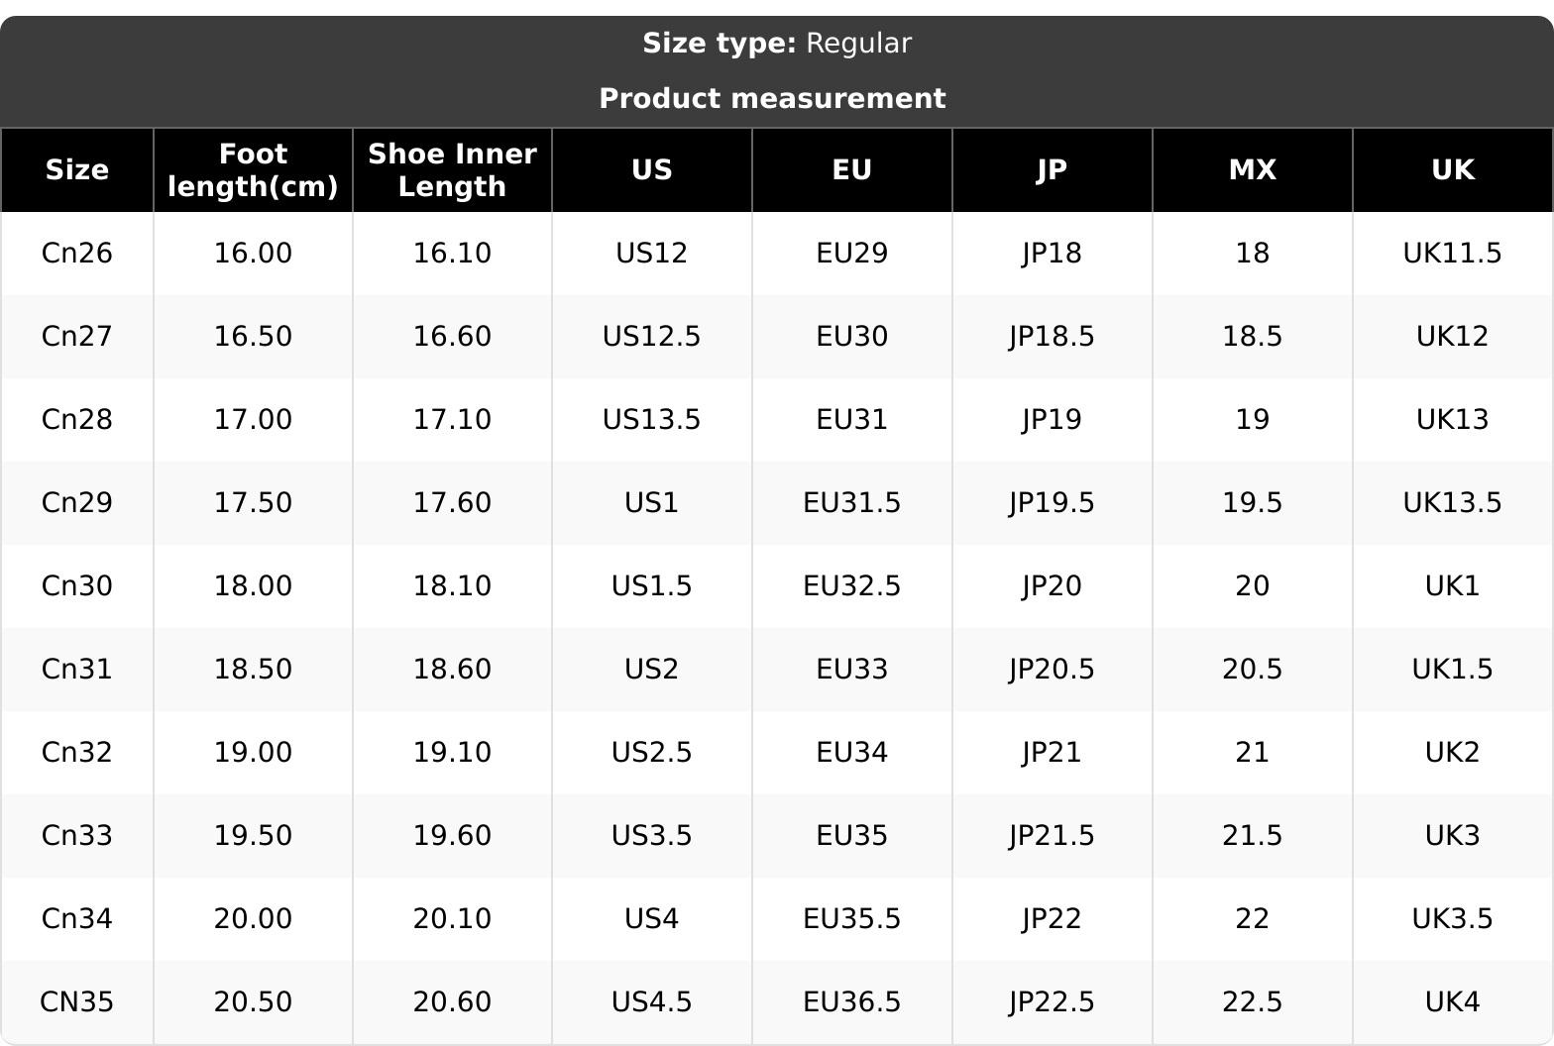This screenshot has width=1554, height=1046.
Task: Click the Foot length(cm) column header
Action: [253, 170]
